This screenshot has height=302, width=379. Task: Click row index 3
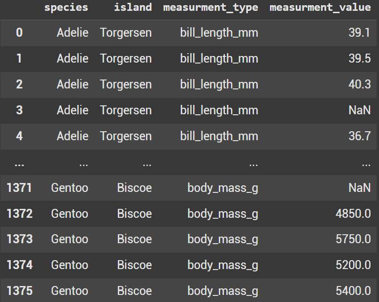tap(19, 110)
